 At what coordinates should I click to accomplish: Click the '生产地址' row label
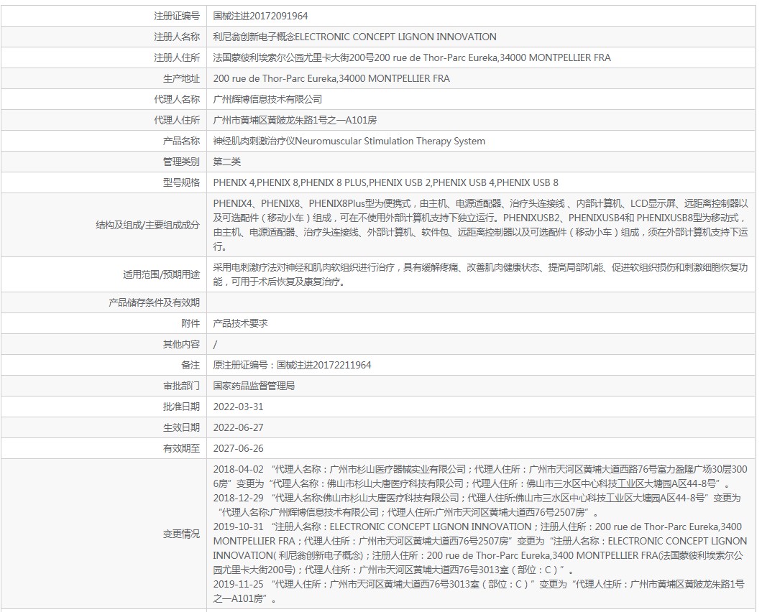[x=181, y=79]
